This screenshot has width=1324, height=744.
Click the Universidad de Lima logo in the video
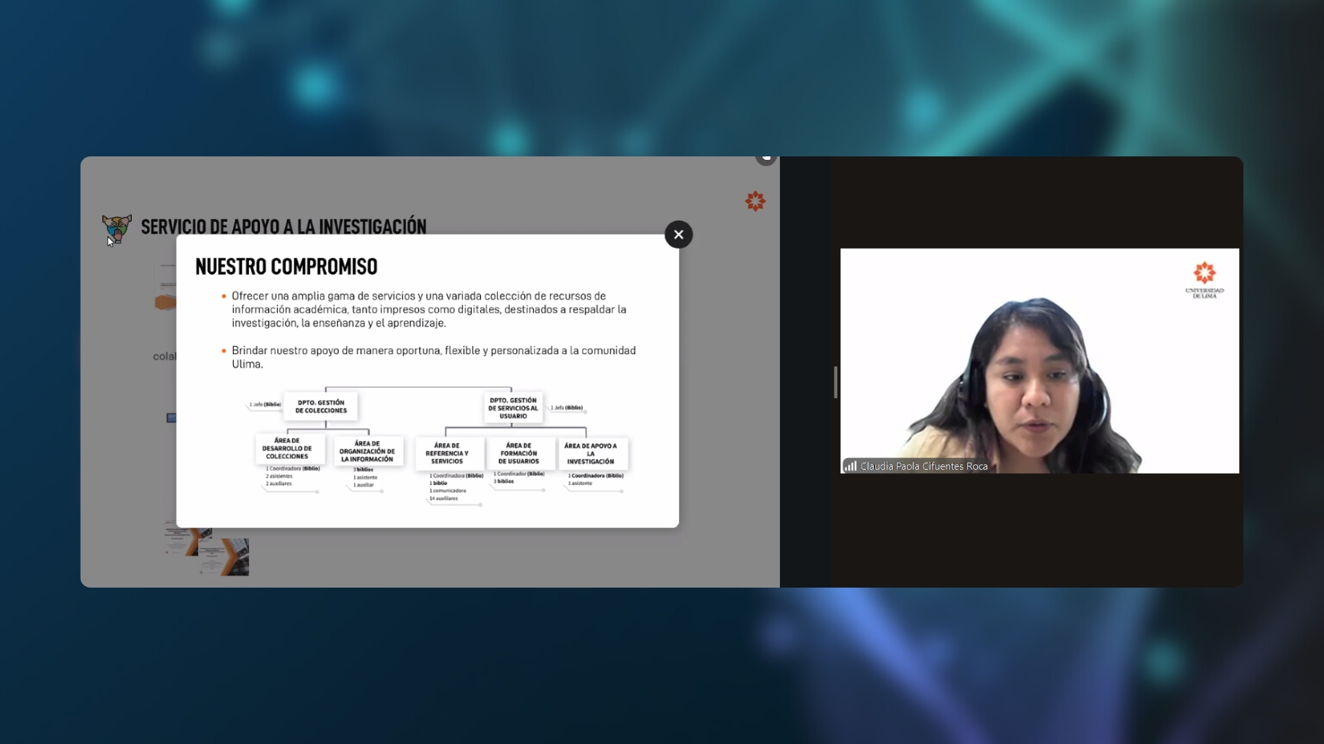pos(1204,279)
